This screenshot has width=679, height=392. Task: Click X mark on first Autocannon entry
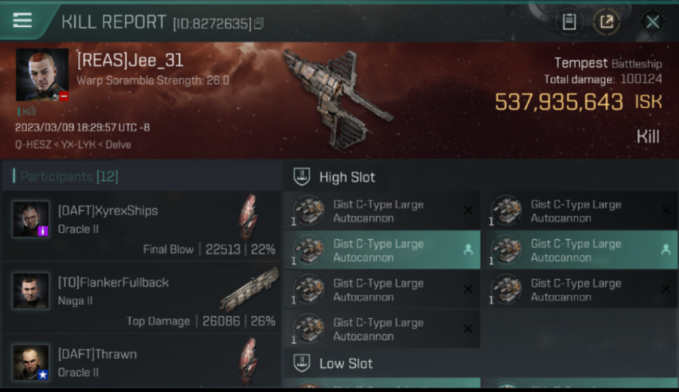click(x=468, y=211)
